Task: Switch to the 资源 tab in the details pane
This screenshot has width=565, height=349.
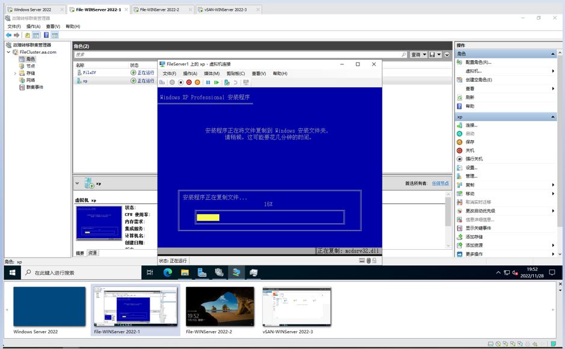Action: [94, 253]
